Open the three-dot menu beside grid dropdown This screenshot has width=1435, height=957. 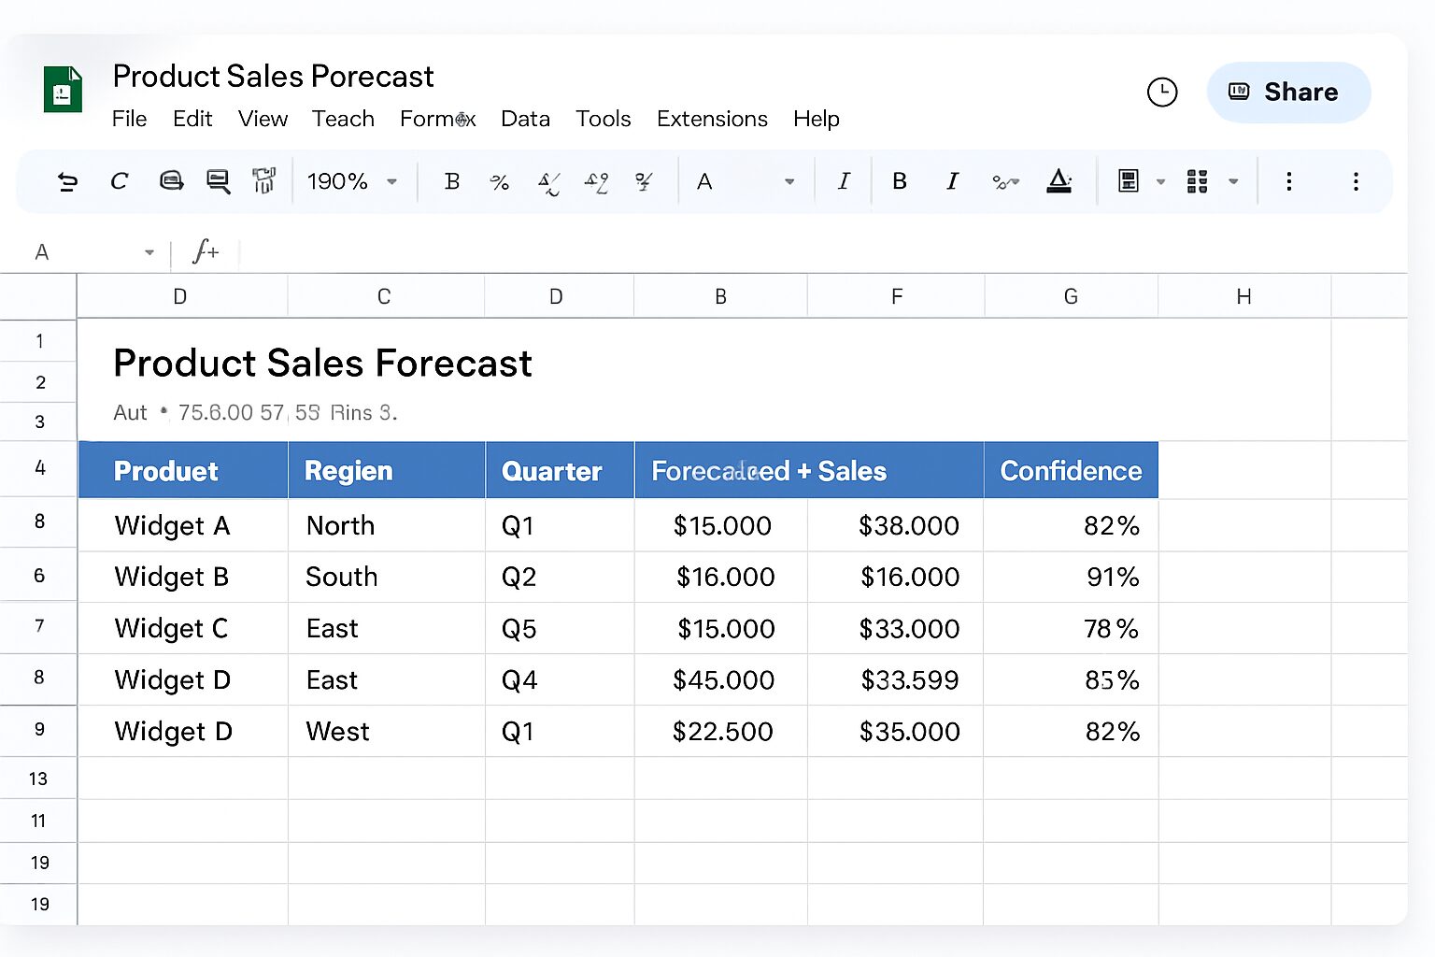point(1289,181)
